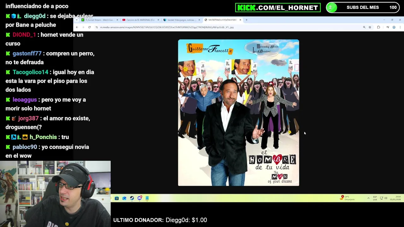Click chat username gastonff77
Image resolution: width=404 pixels, height=227 pixels.
(x=27, y=53)
